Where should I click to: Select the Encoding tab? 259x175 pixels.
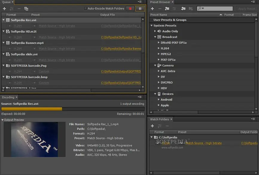(8, 97)
